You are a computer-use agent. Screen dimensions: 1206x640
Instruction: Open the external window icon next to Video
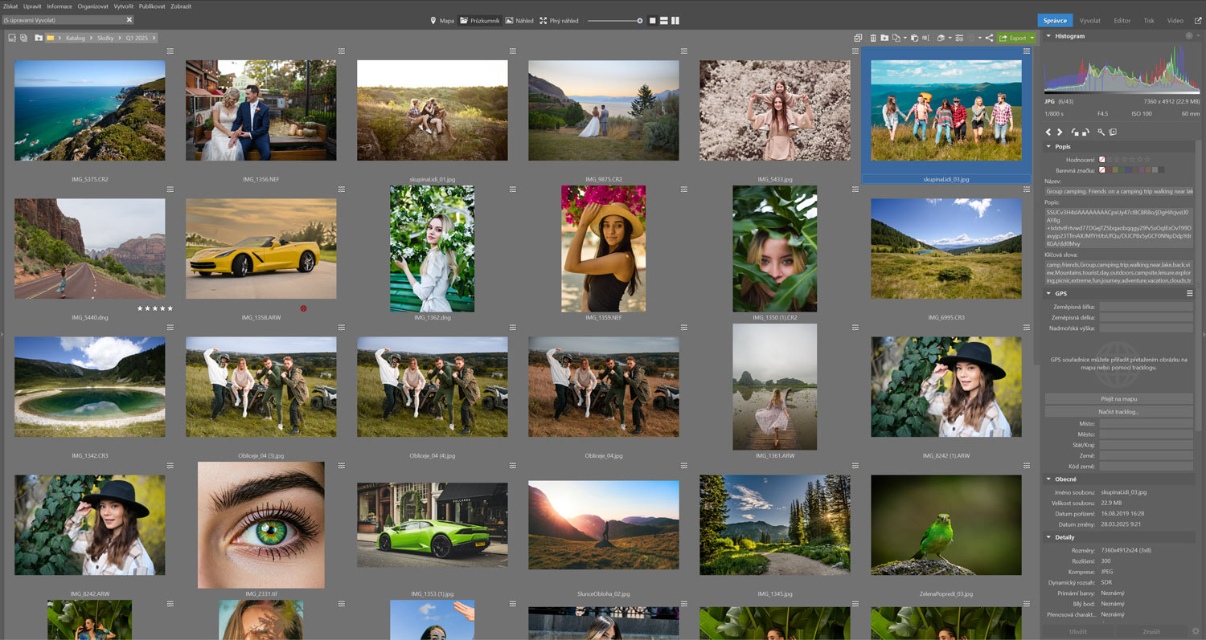(1198, 21)
